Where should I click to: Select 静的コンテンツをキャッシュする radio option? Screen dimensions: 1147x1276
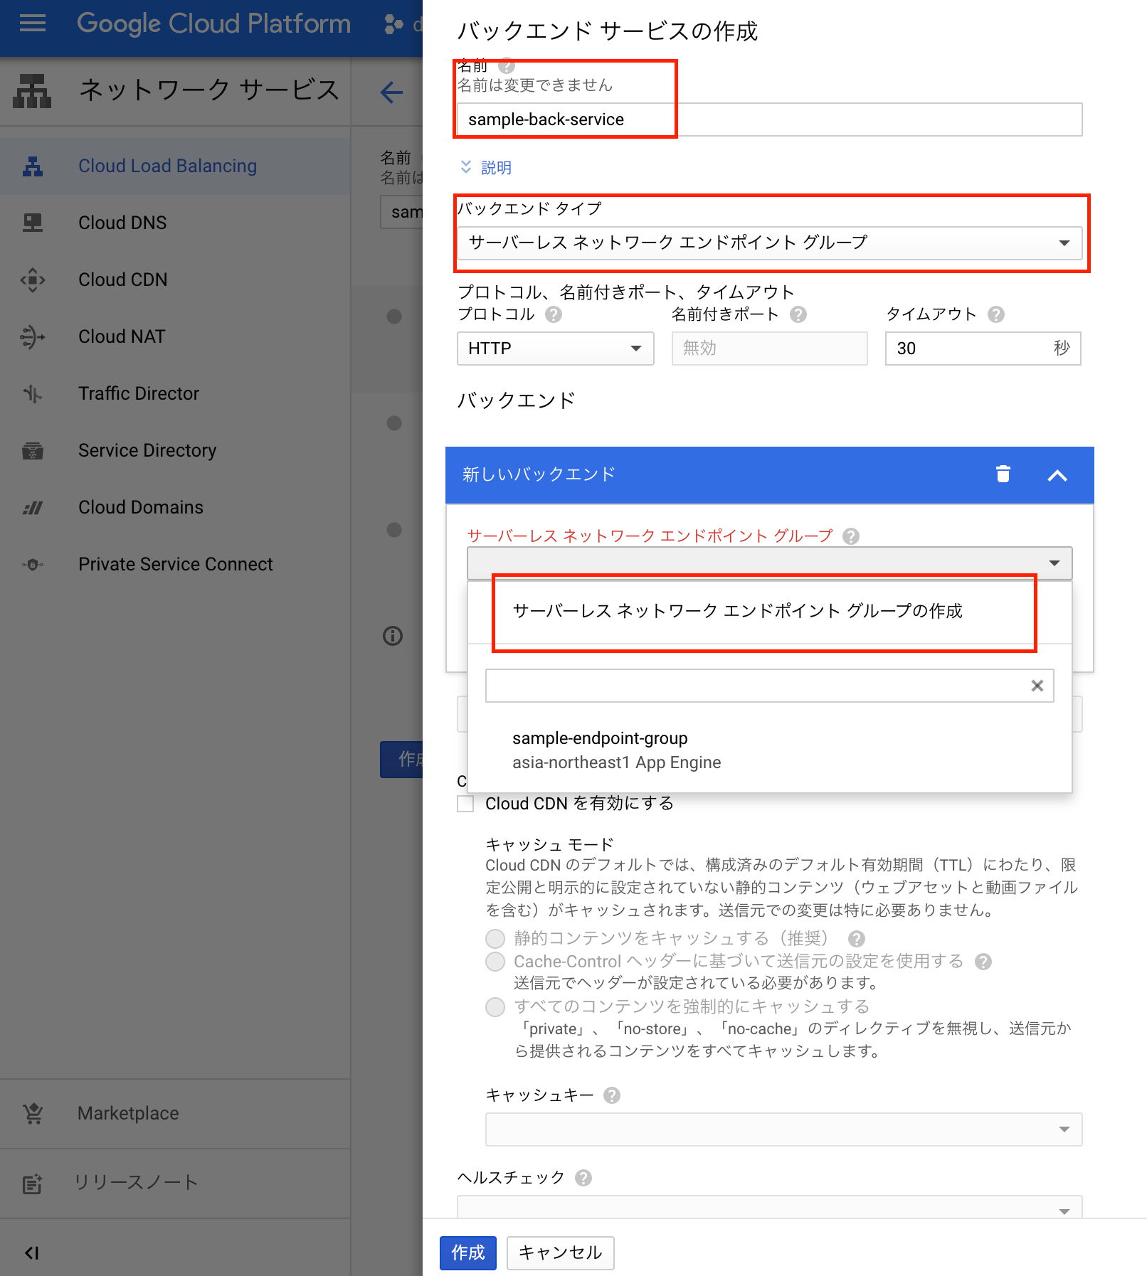pos(495,939)
